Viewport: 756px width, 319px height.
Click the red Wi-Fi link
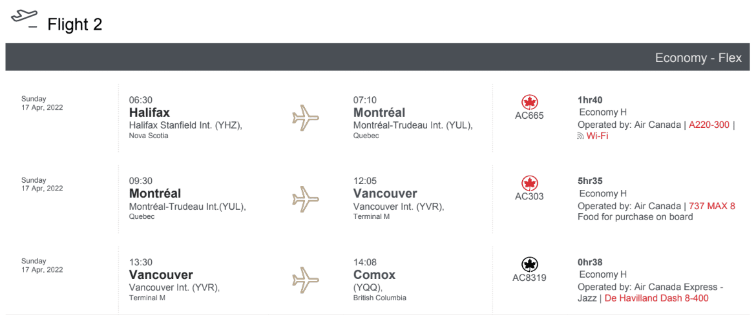point(597,136)
